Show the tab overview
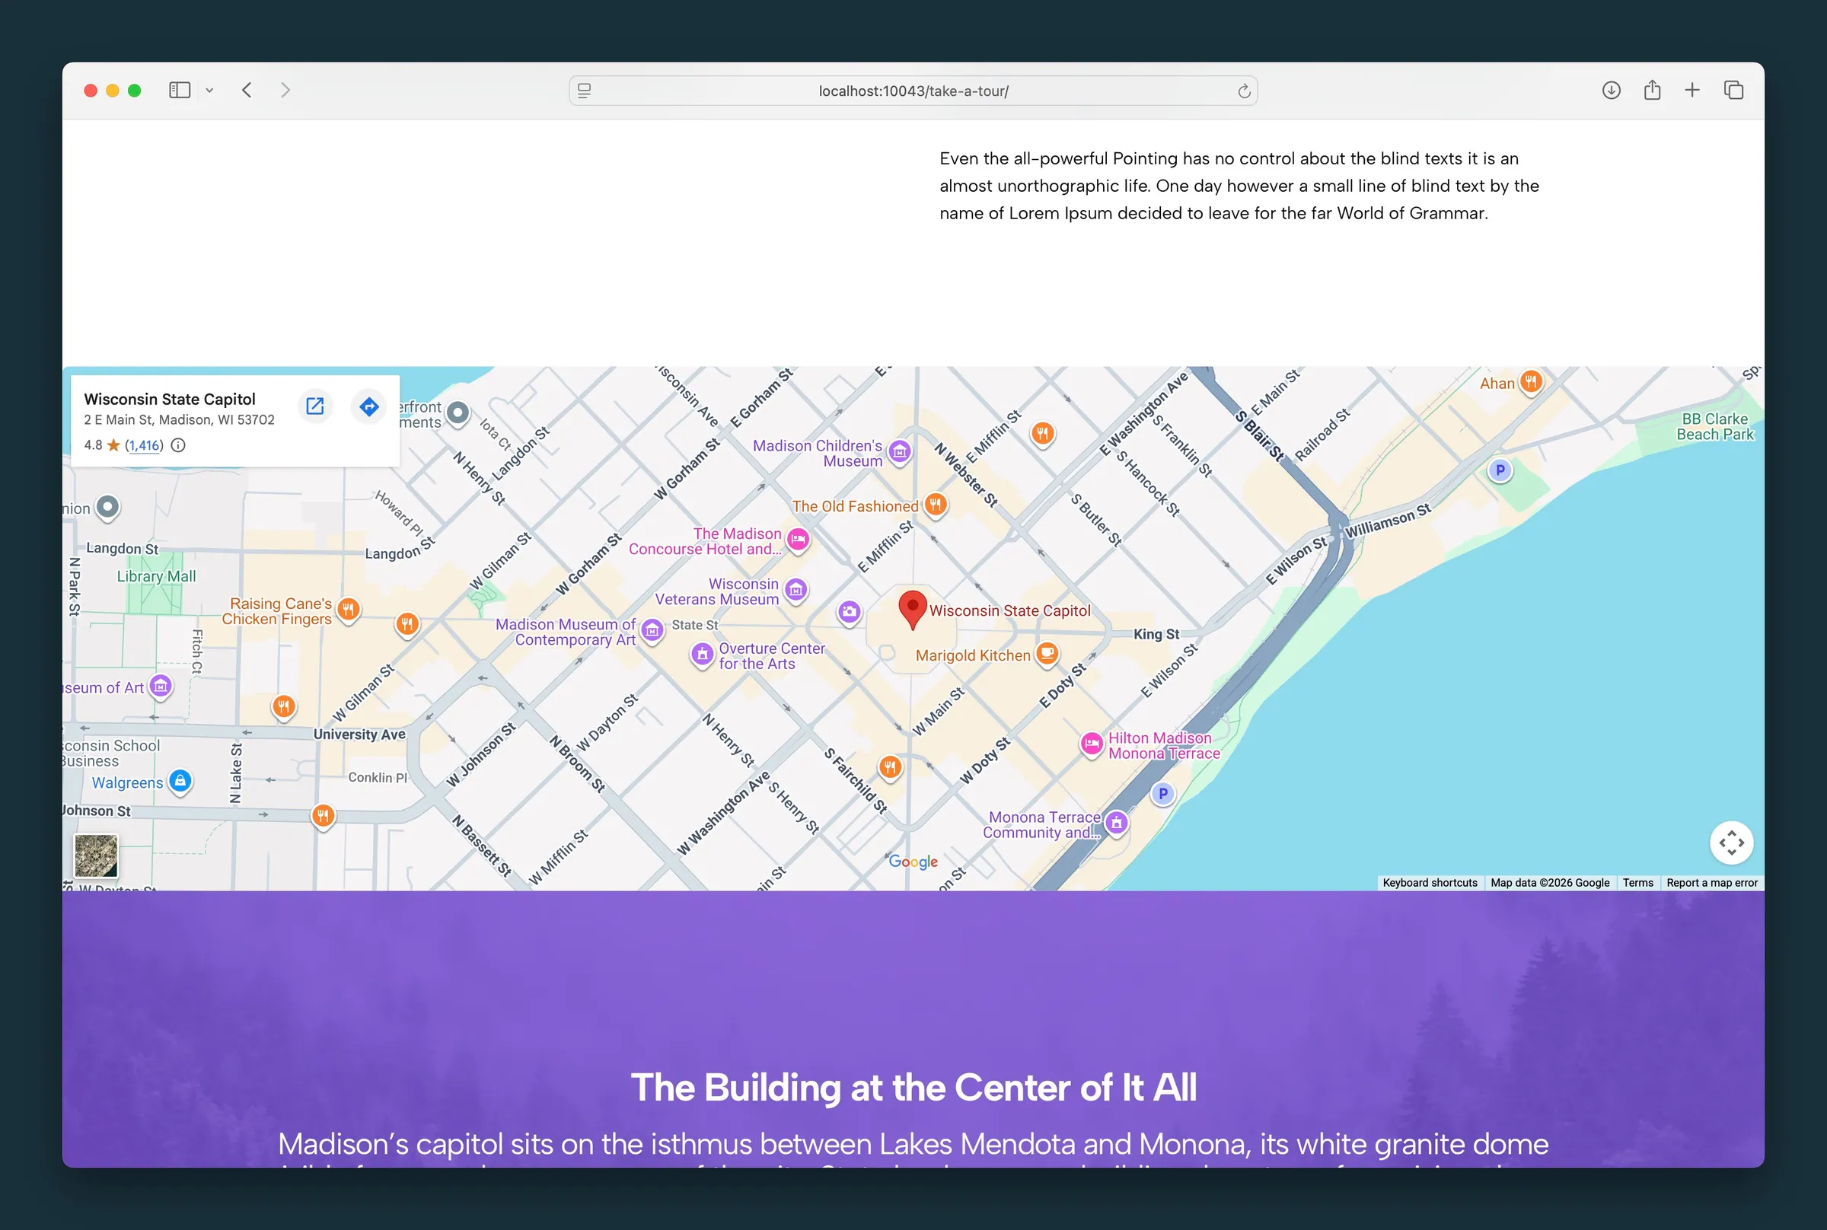1827x1230 pixels. pos(1733,91)
